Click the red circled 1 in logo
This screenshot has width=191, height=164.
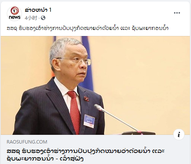coord(14,11)
